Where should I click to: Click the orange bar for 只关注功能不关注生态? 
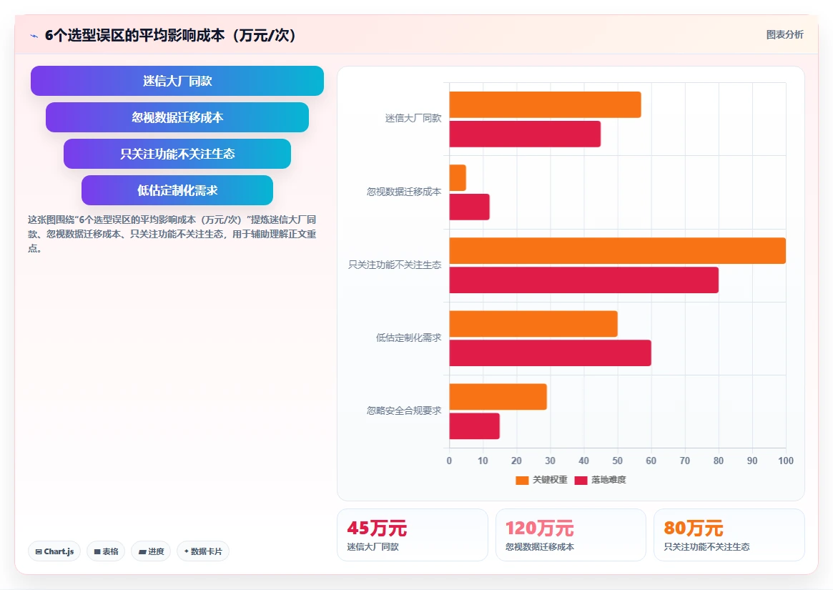coord(617,251)
